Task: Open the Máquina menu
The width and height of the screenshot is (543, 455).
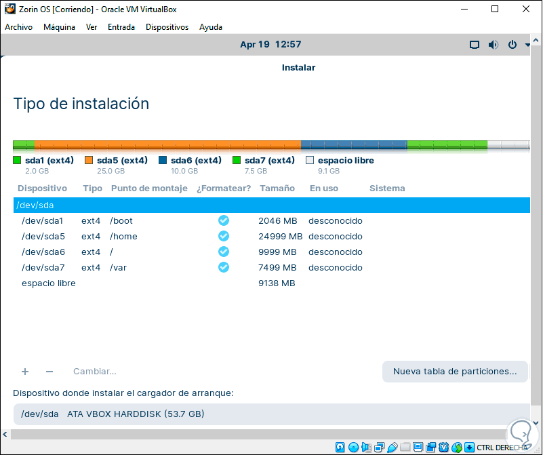Action: coord(59,27)
